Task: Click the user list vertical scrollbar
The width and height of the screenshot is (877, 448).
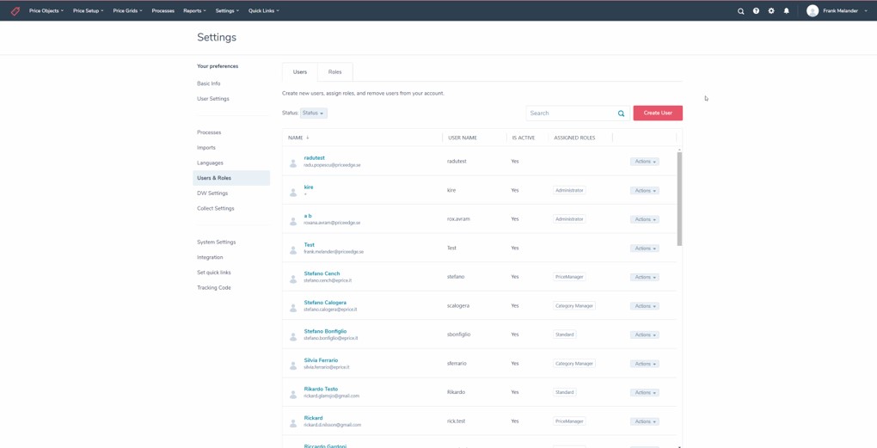Action: [679, 199]
